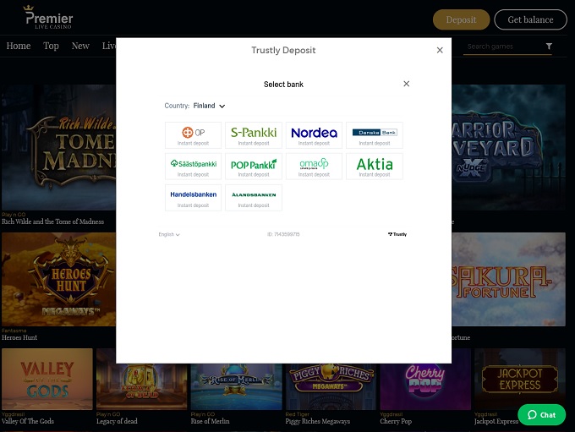
Task: Open the game filter funnel icon
Action: [549, 46]
